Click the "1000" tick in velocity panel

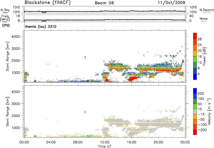16,128
